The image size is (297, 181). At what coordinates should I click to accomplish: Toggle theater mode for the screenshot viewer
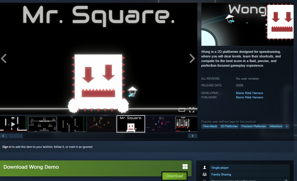click(182, 110)
